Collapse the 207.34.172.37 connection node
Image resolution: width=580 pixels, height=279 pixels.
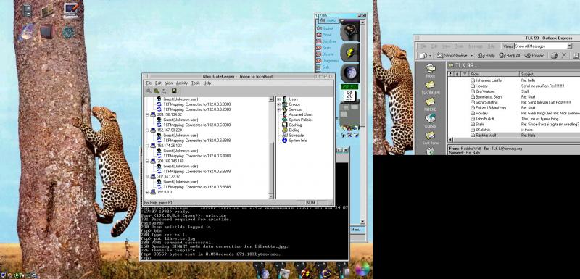coord(147,177)
